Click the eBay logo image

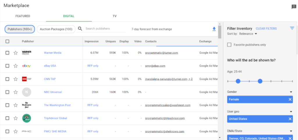pos(26,66)
